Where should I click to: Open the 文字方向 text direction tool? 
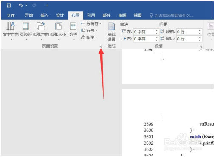click(11, 31)
